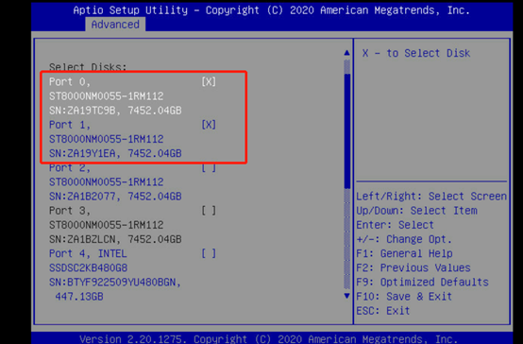Click the scroll up arrow
523x344 pixels.
(346, 52)
